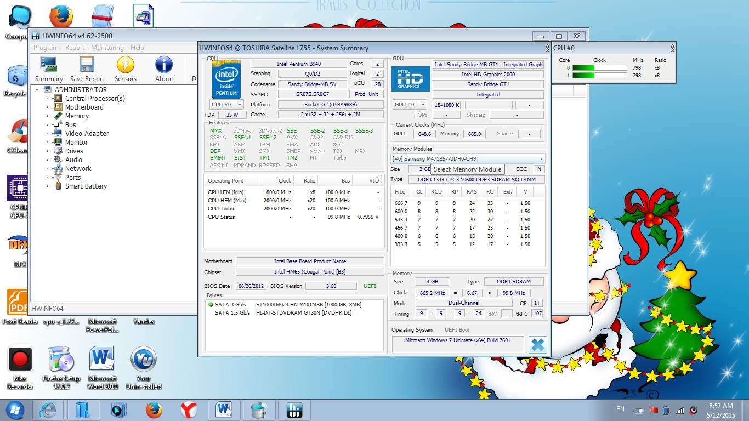Select Your Uninstaller desktop icon
749x421 pixels.
(143, 368)
